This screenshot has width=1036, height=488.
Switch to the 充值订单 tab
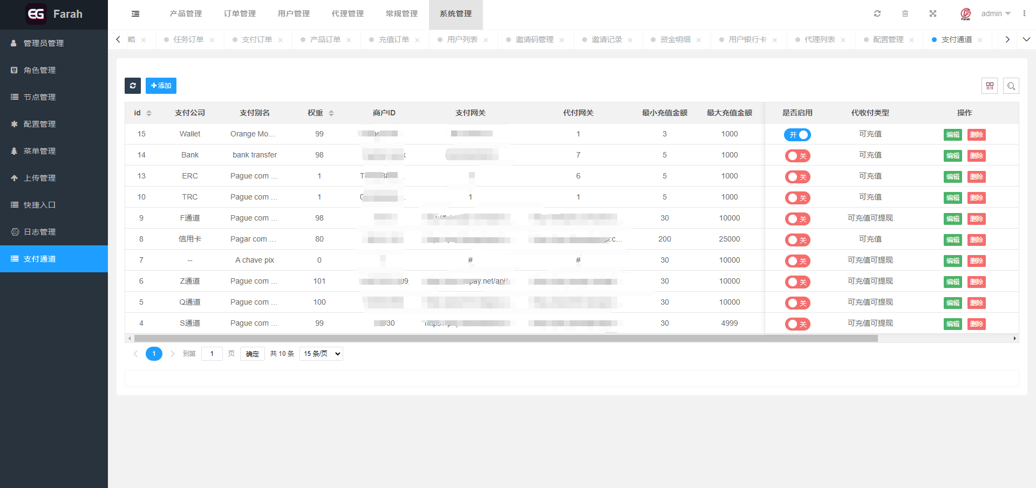coord(393,40)
